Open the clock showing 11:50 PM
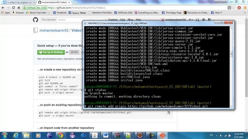Image resolution: width=248 pixels, height=139 pixels. pos(239,136)
